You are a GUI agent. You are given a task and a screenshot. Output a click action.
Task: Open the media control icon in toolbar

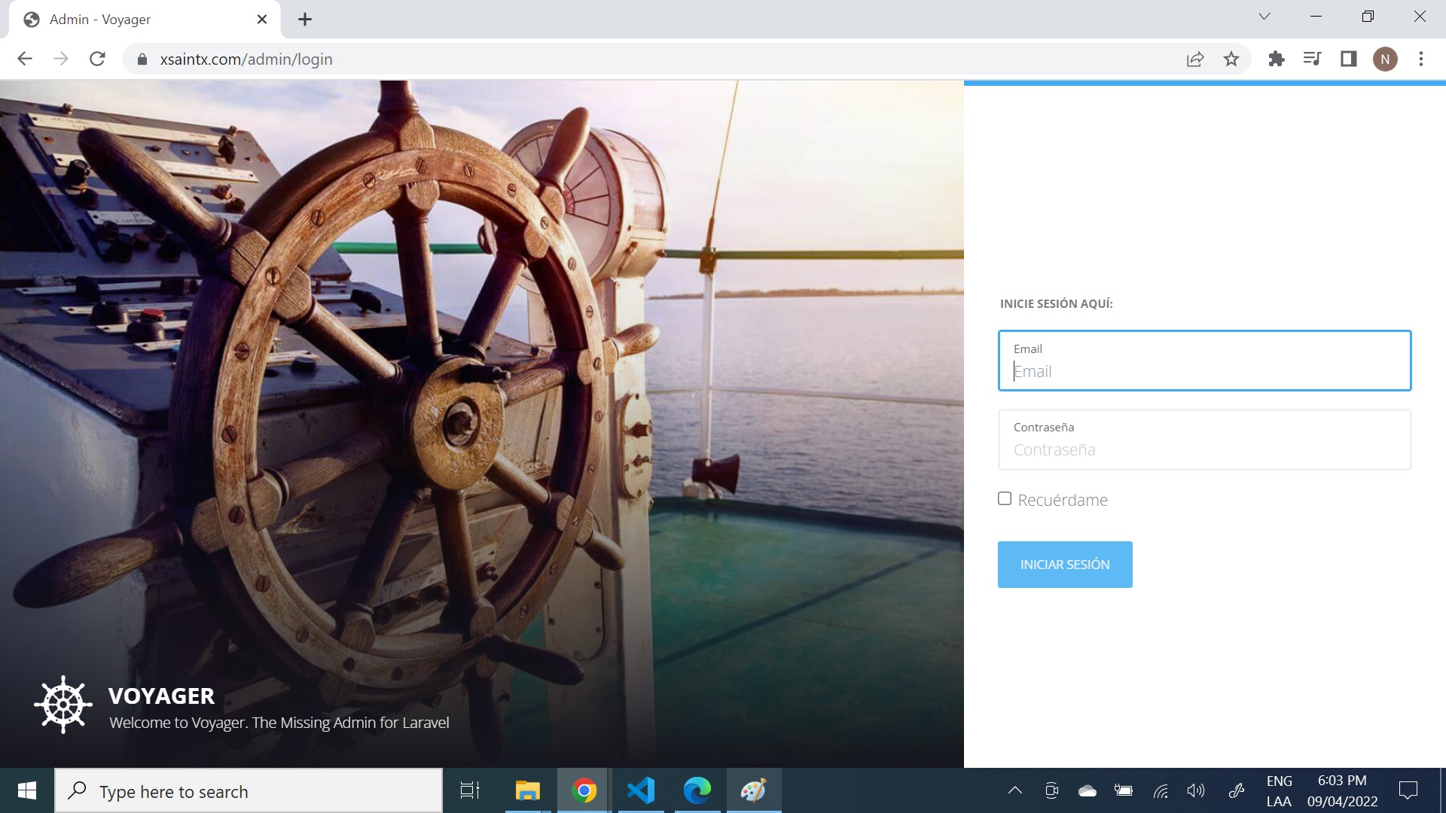[1312, 59]
